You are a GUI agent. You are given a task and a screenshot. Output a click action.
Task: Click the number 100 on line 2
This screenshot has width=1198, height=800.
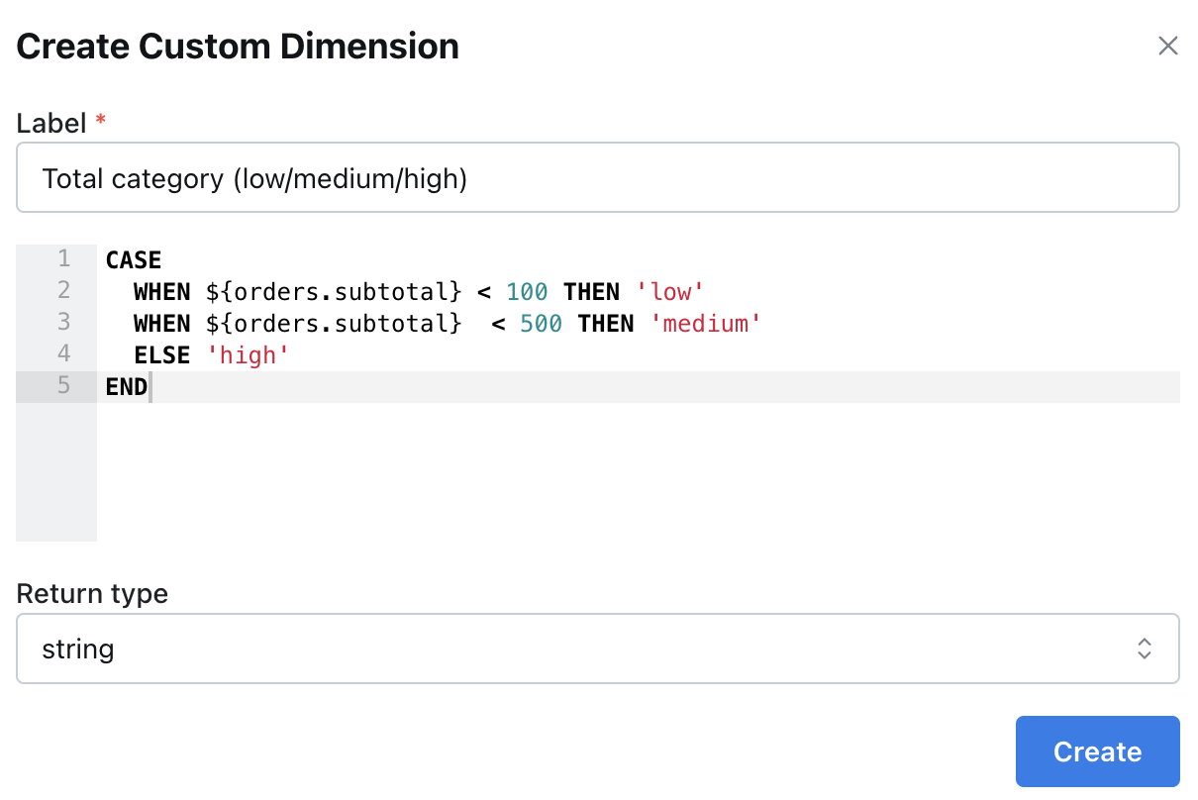[527, 292]
